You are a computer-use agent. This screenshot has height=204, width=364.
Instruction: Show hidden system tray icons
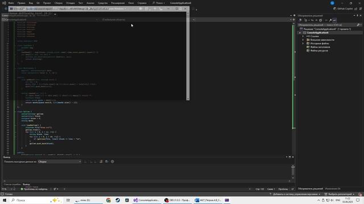(318, 200)
